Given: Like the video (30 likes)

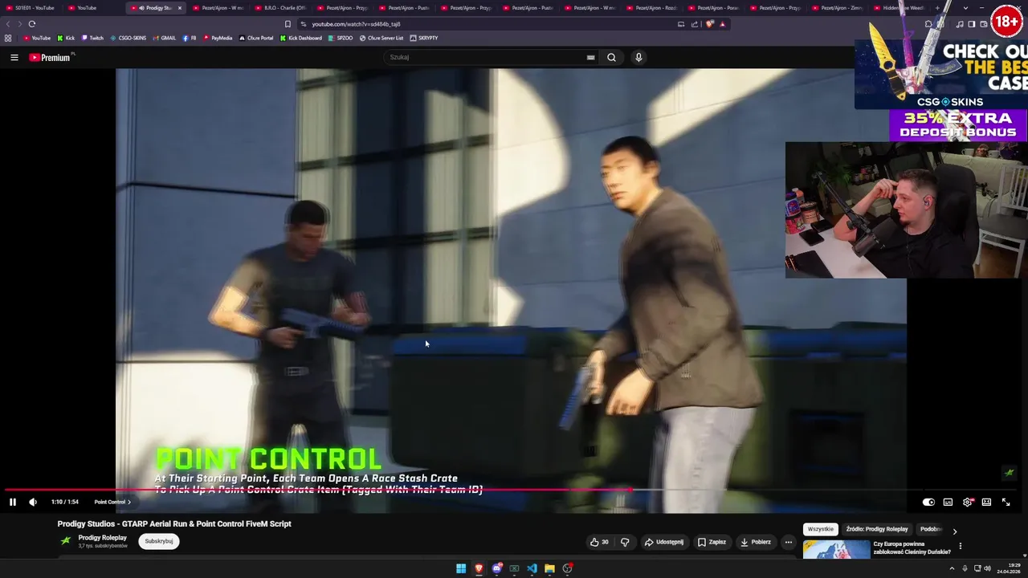Looking at the screenshot, I should (599, 542).
